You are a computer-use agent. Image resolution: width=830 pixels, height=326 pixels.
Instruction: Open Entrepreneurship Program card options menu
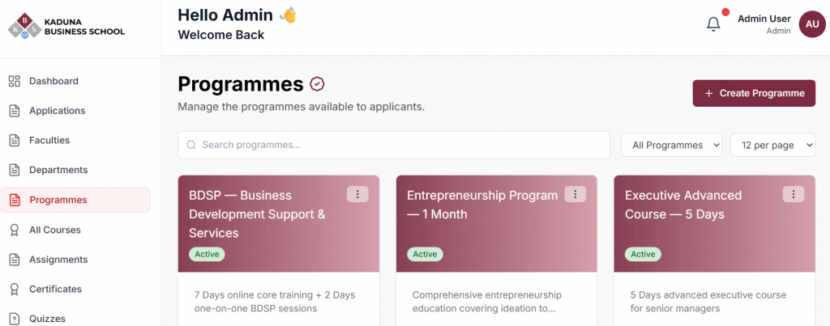(575, 194)
